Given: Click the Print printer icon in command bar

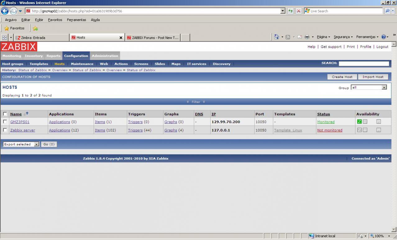Looking at the screenshot, I should point(307,37).
